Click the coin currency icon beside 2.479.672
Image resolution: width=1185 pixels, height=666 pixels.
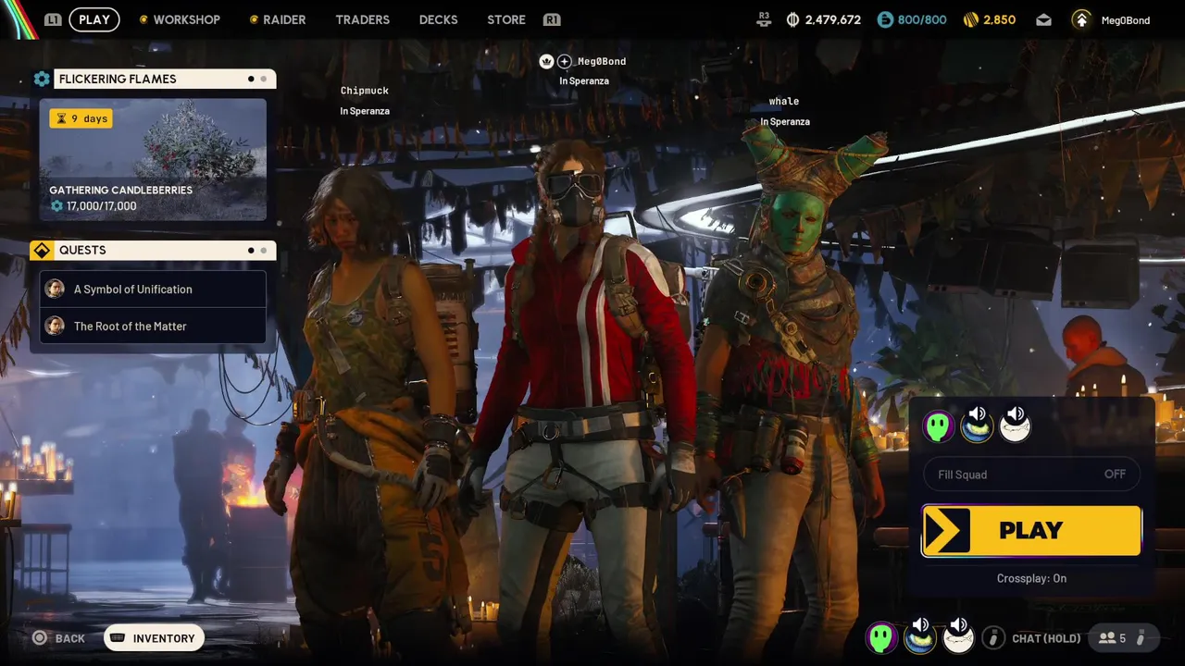(792, 19)
